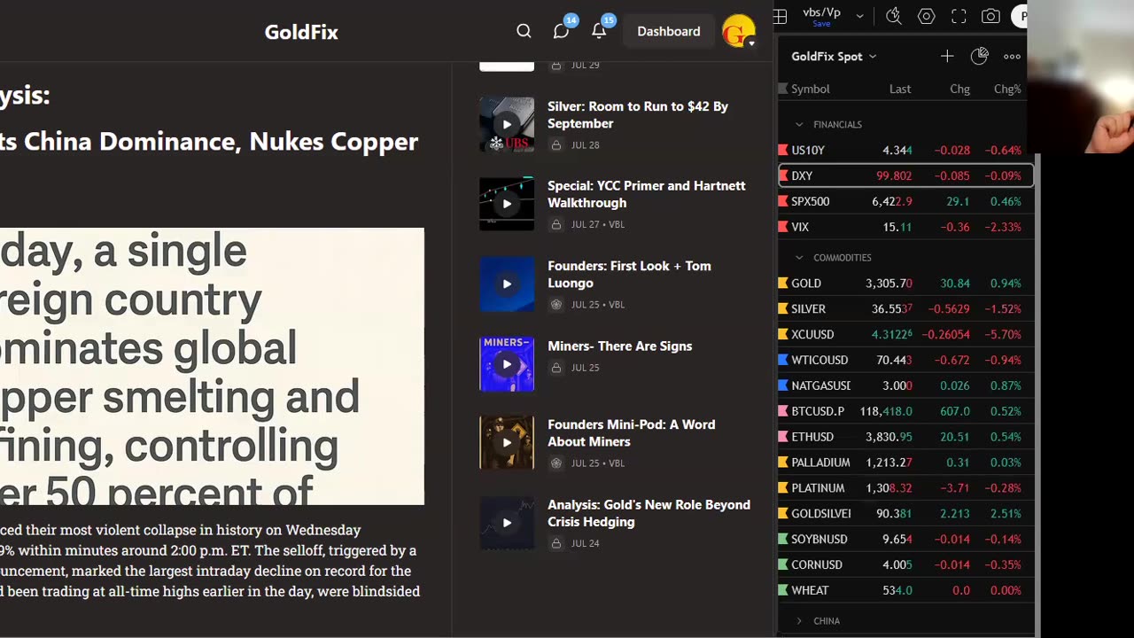Add a symbol with the plus icon
This screenshot has height=638, width=1134.
click(x=947, y=56)
